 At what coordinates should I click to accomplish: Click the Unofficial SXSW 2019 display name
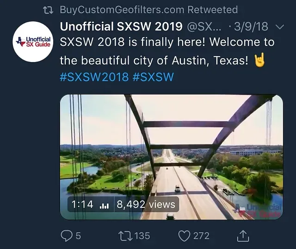coord(121,26)
